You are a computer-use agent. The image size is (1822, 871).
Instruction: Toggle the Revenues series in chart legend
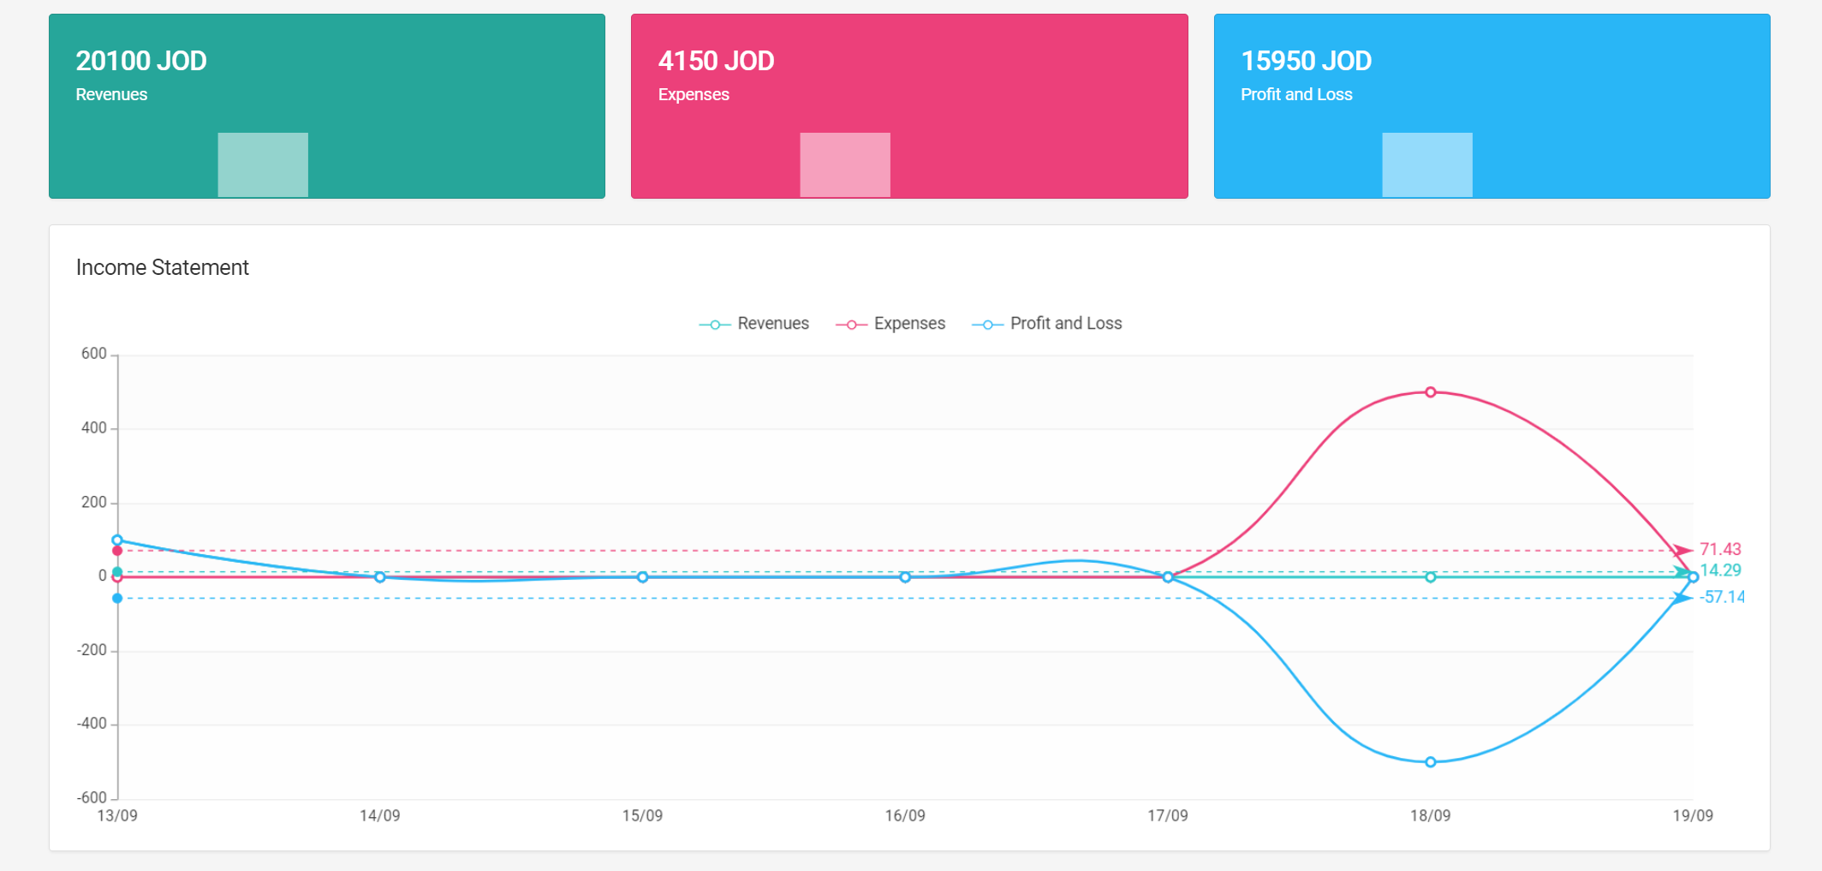click(754, 324)
